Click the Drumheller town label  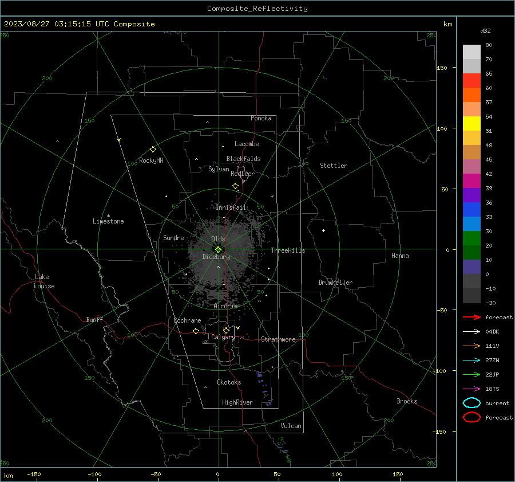(x=335, y=283)
